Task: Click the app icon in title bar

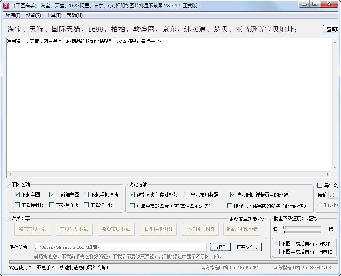Action: tap(6, 5)
